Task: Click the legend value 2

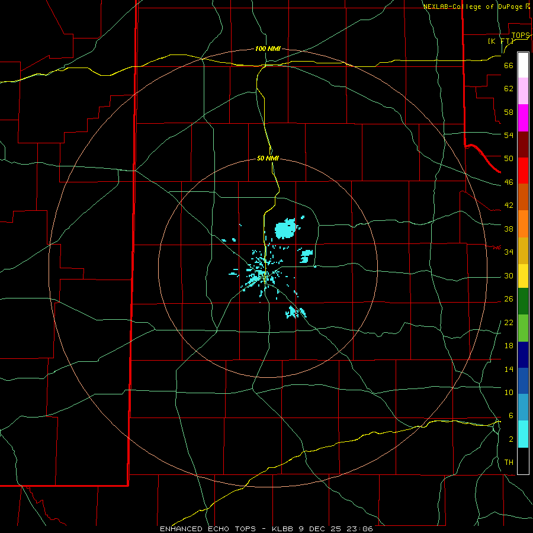Action: (511, 439)
